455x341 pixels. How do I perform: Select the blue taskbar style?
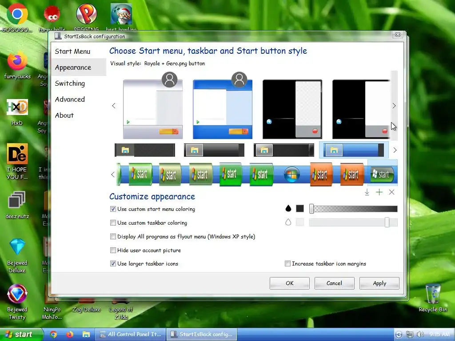pos(353,150)
